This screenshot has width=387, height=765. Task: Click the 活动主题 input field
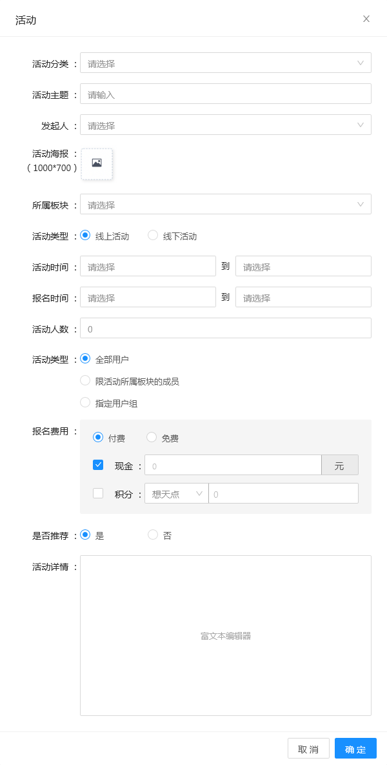[x=226, y=94]
